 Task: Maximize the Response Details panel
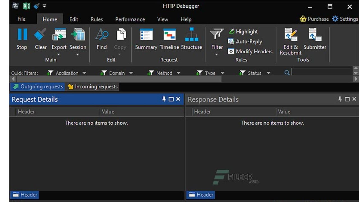[347, 99]
